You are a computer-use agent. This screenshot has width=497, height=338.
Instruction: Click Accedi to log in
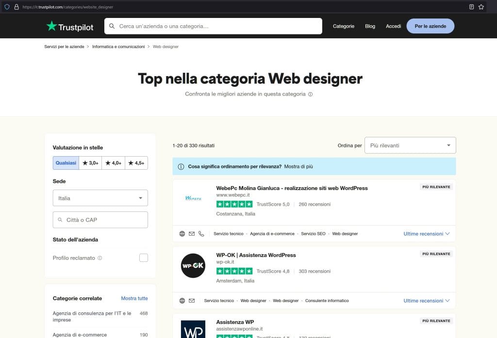(x=393, y=26)
